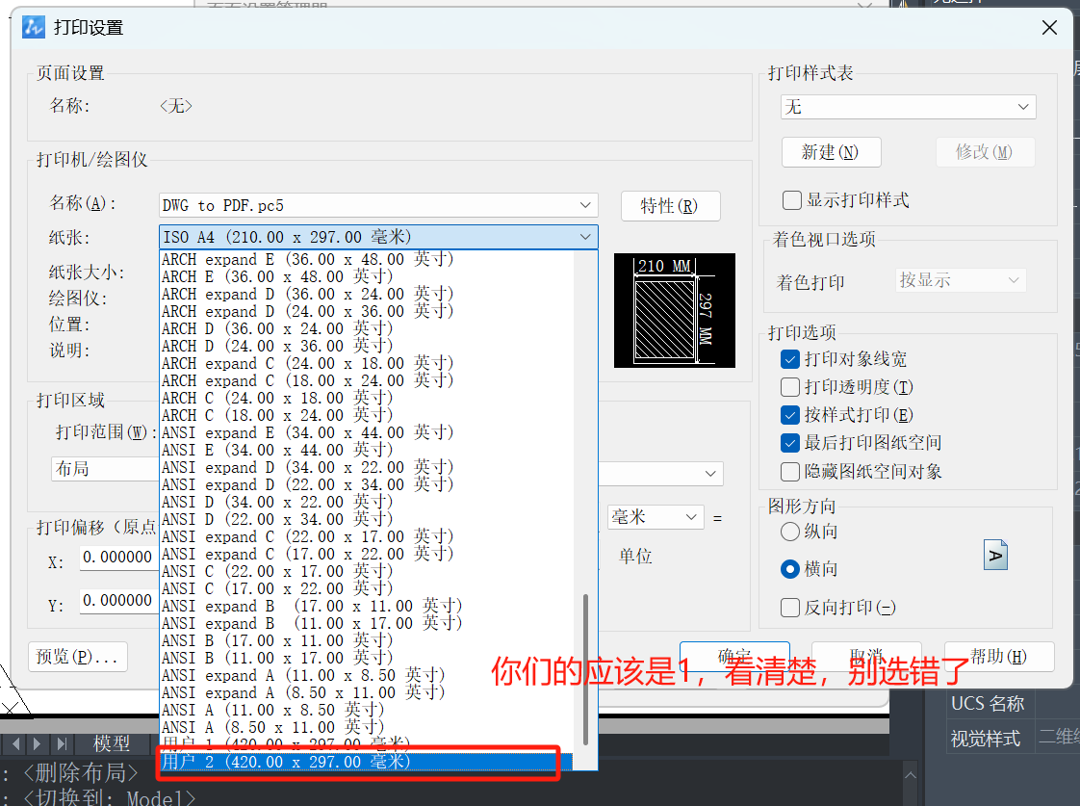1080x806 pixels.
Task: Switch to the 模型 tab
Action: pos(112,743)
